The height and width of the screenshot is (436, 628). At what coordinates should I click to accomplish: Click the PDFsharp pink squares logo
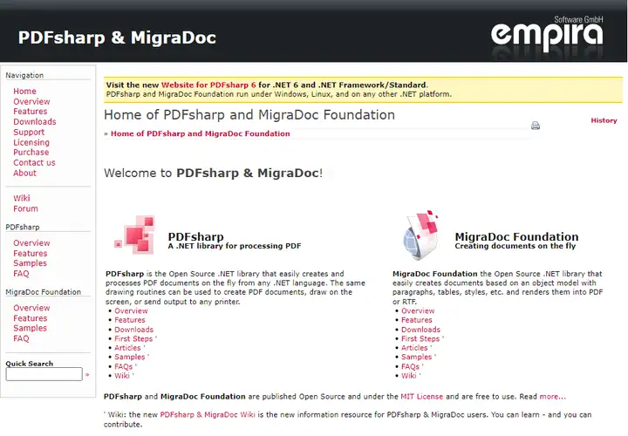point(135,235)
